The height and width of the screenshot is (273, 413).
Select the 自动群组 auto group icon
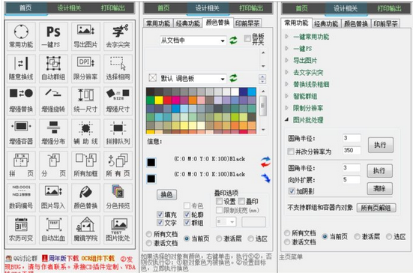click(53, 68)
